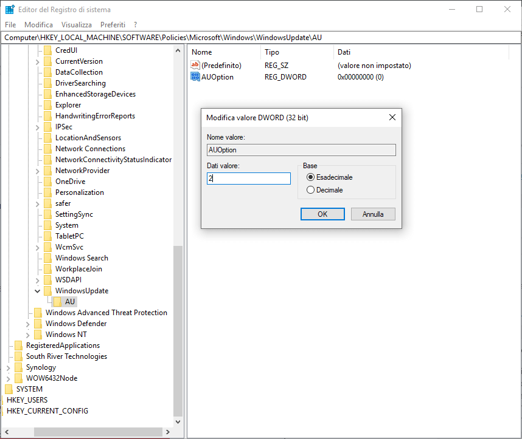
Task: Select the HKEY_USERS hive
Action: (x=27, y=400)
